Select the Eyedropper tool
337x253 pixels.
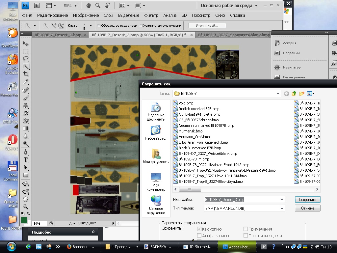(26, 82)
